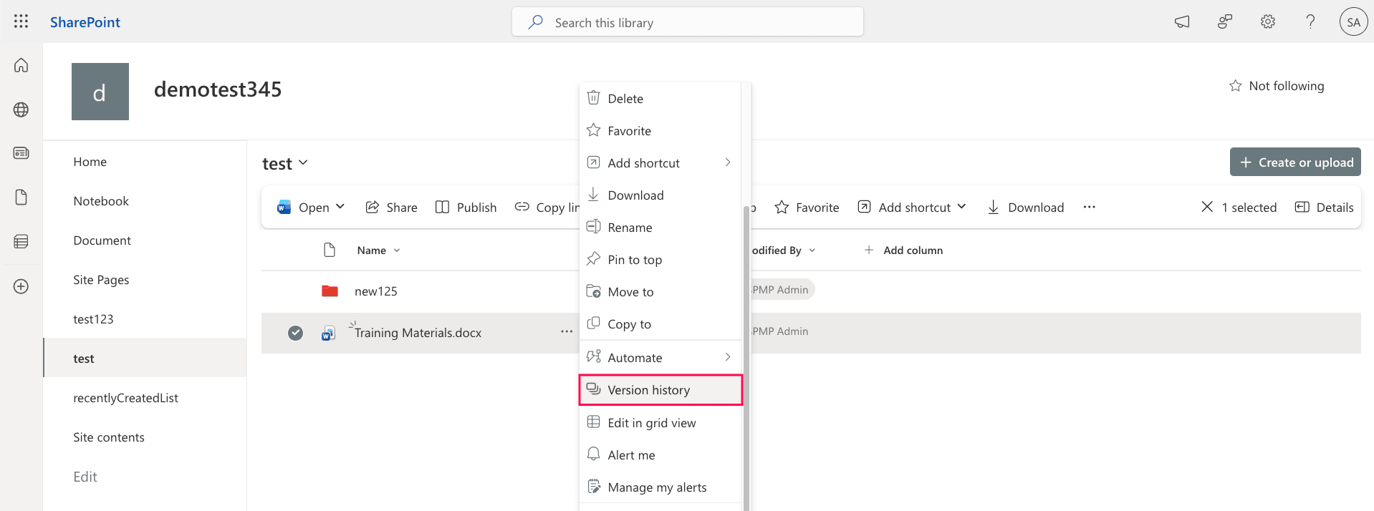Expand the test library view dropdown
This screenshot has width=1374, height=511.
[x=303, y=162]
